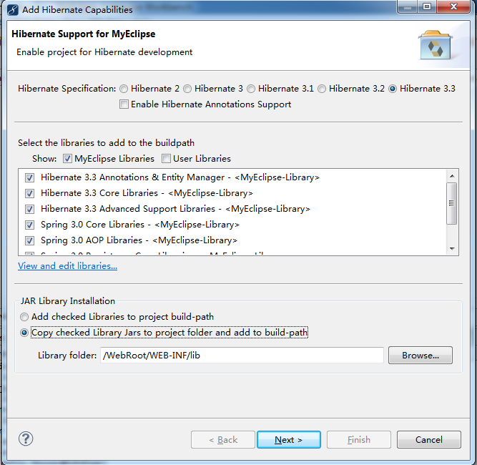Click the Hibernate wizard banner icon

coord(435,45)
